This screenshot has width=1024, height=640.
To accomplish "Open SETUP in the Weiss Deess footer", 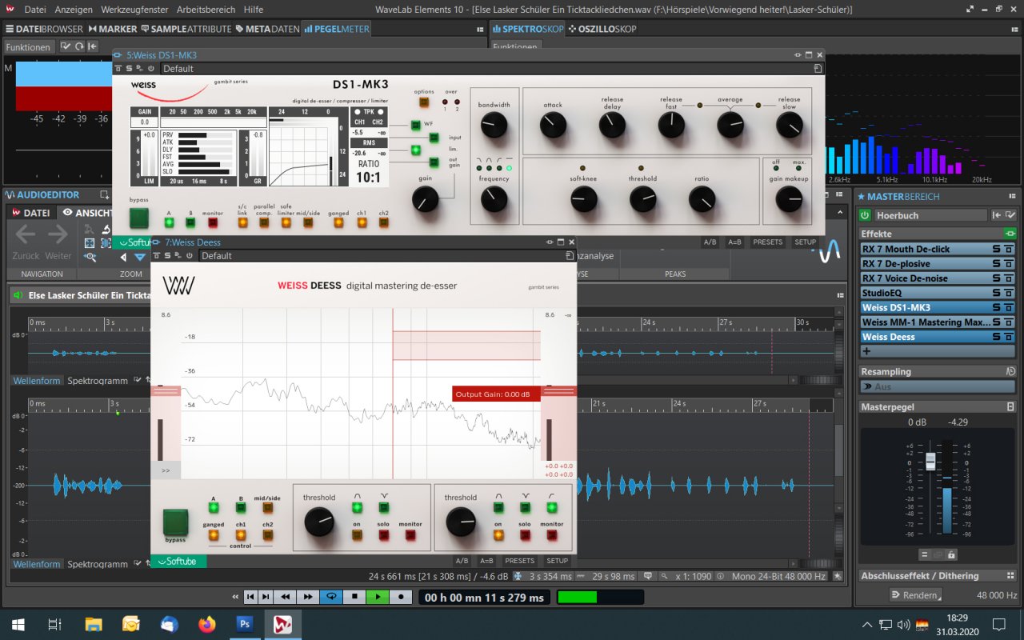I will point(557,561).
